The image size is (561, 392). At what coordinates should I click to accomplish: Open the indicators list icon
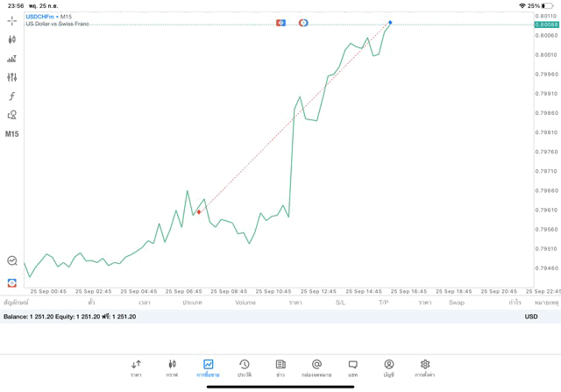coord(12,59)
